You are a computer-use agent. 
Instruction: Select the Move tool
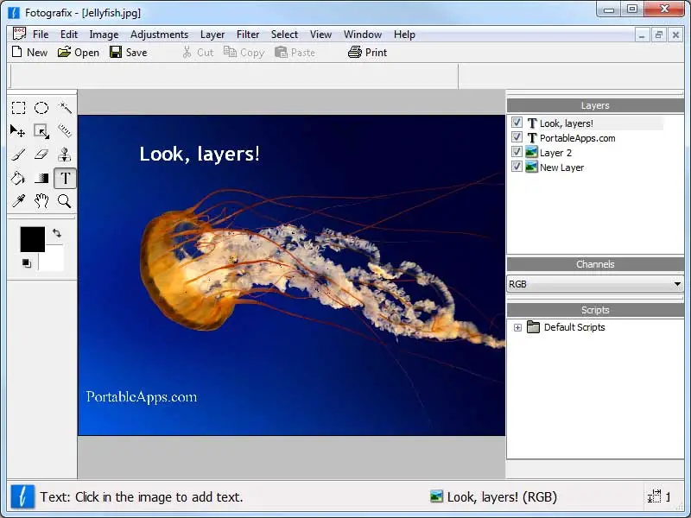coord(18,130)
